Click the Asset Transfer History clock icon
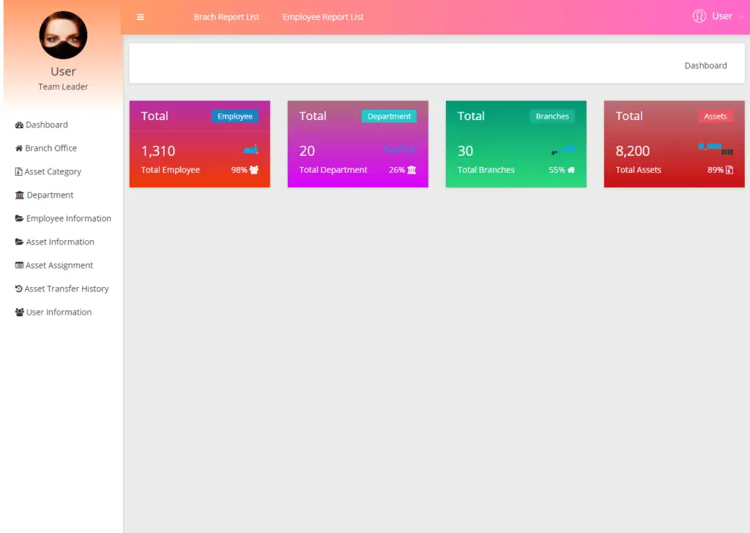The width and height of the screenshot is (750, 533). point(18,288)
